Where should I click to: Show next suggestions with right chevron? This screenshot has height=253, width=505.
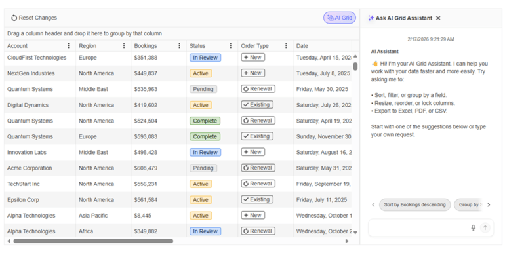[489, 204]
